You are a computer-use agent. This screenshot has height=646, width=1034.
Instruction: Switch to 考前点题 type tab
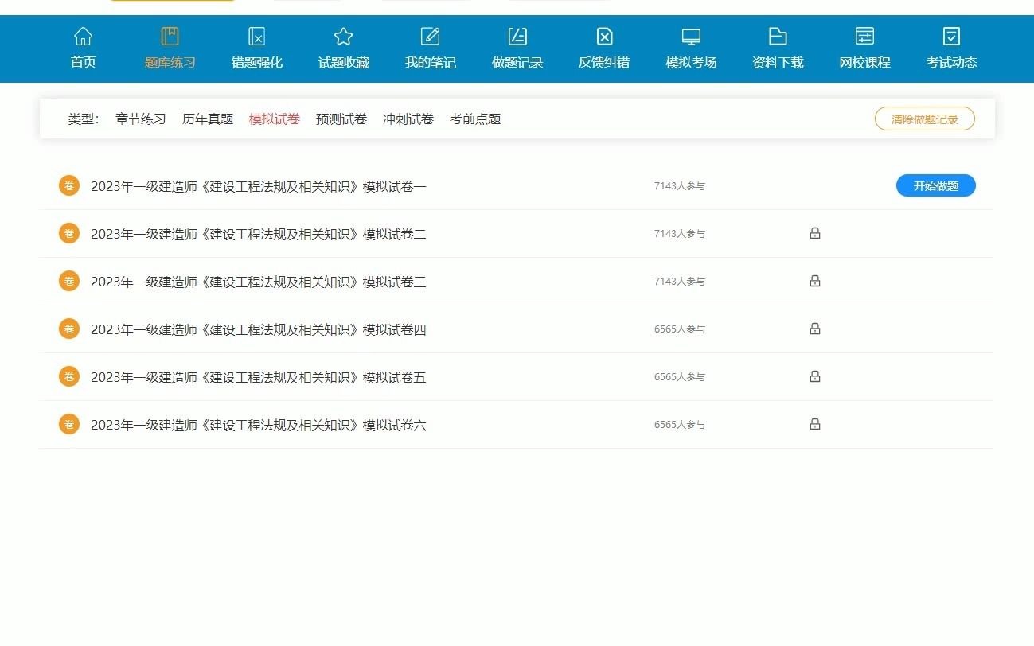(475, 119)
